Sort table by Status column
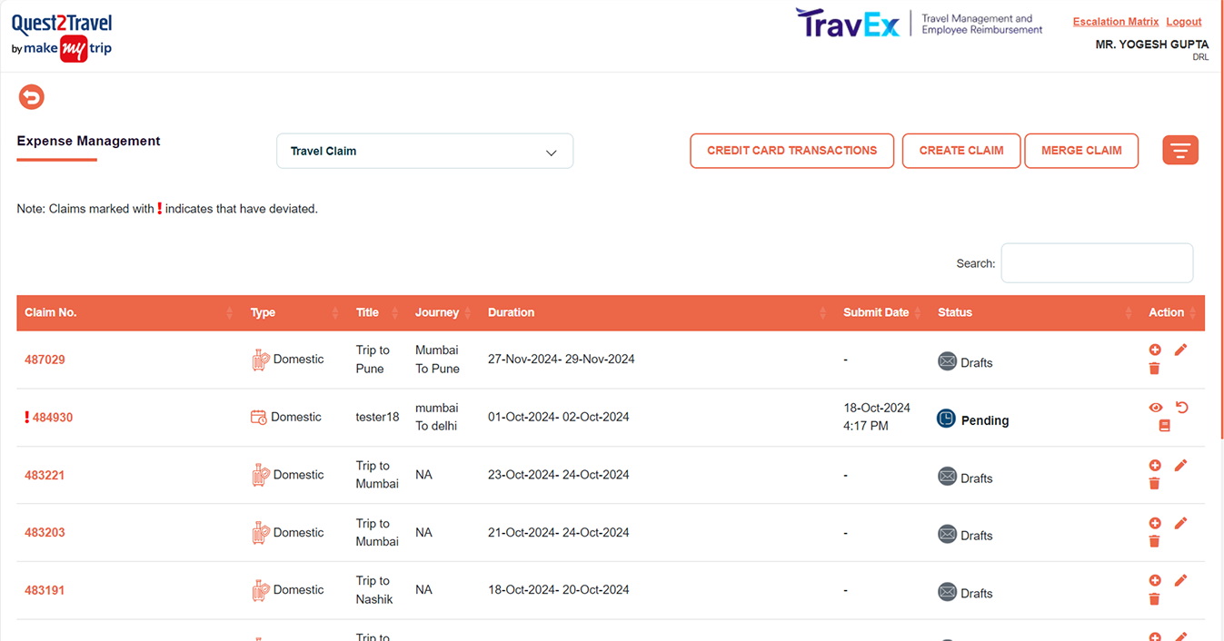This screenshot has height=641, width=1224. 1035,312
